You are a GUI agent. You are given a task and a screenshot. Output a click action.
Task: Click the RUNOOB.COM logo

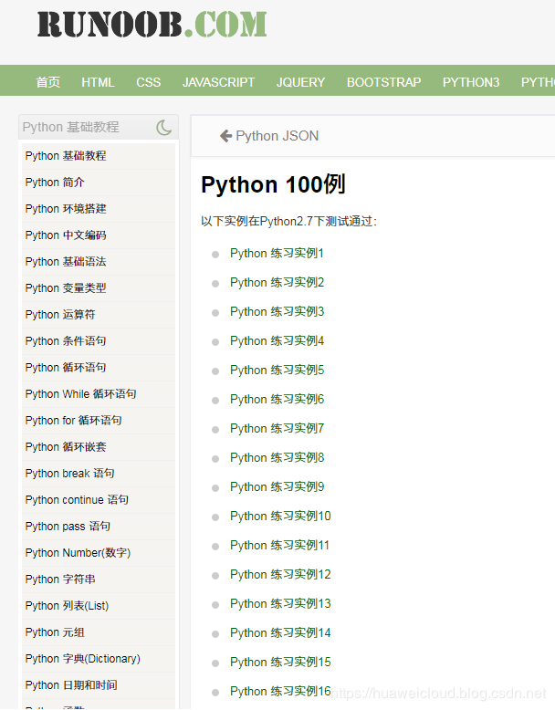tap(152, 24)
